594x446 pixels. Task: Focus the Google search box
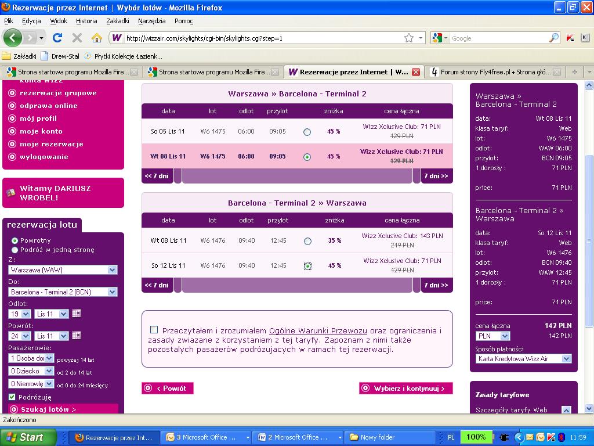point(498,38)
